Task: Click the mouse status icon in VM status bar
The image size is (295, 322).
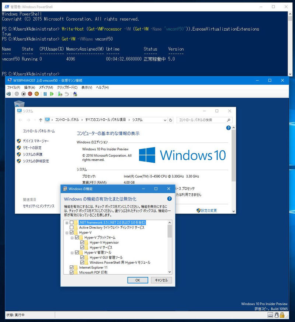Action: (277, 315)
